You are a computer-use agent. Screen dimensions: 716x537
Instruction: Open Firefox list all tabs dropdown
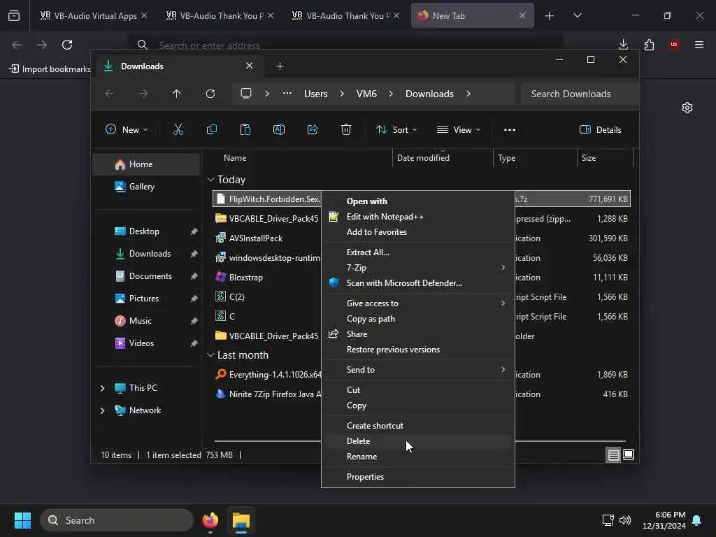pos(577,15)
